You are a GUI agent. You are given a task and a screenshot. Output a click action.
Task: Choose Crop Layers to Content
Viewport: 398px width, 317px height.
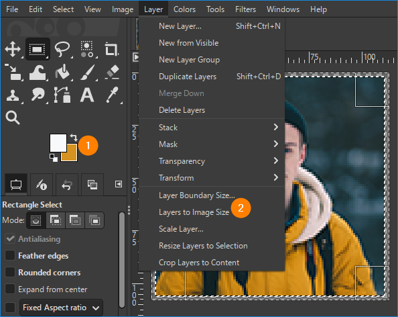pyautogui.click(x=212, y=263)
